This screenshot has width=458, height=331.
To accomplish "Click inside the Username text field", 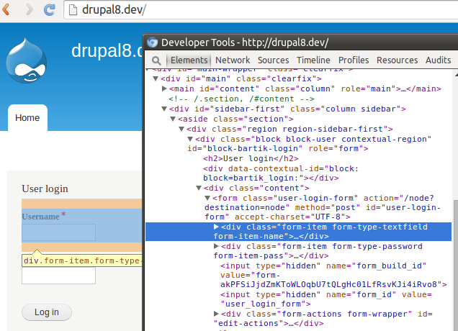I will pos(58,232).
